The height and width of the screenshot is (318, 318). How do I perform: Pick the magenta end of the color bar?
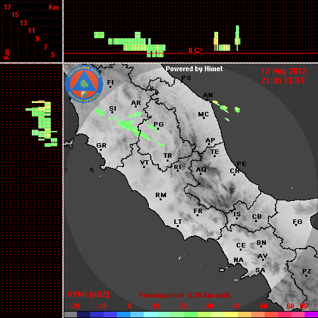[311, 314]
